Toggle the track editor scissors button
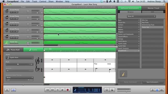The height and width of the screenshot is (94, 168). click(13, 90)
